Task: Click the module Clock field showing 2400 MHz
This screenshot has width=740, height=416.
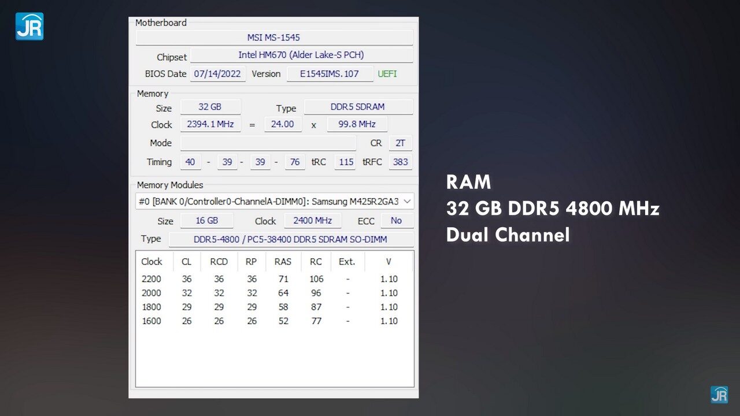Action: (x=313, y=220)
